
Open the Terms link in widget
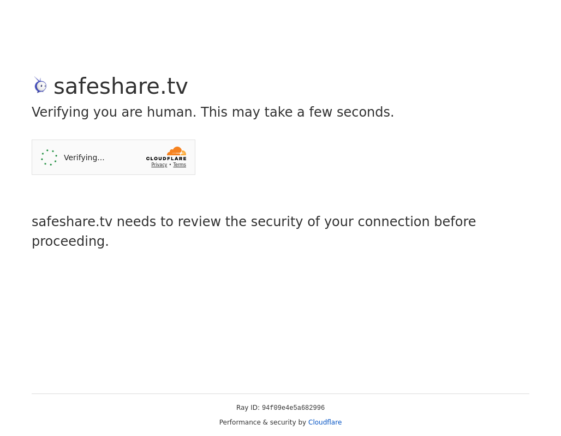pos(180,165)
